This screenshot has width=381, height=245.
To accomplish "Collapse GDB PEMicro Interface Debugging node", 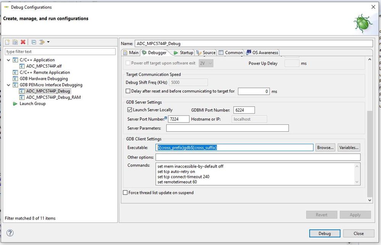I will [9, 85].
